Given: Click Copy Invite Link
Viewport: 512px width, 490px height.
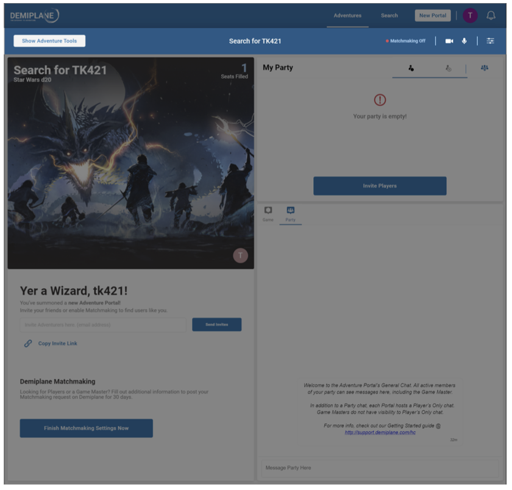Looking at the screenshot, I should pyautogui.click(x=58, y=344).
